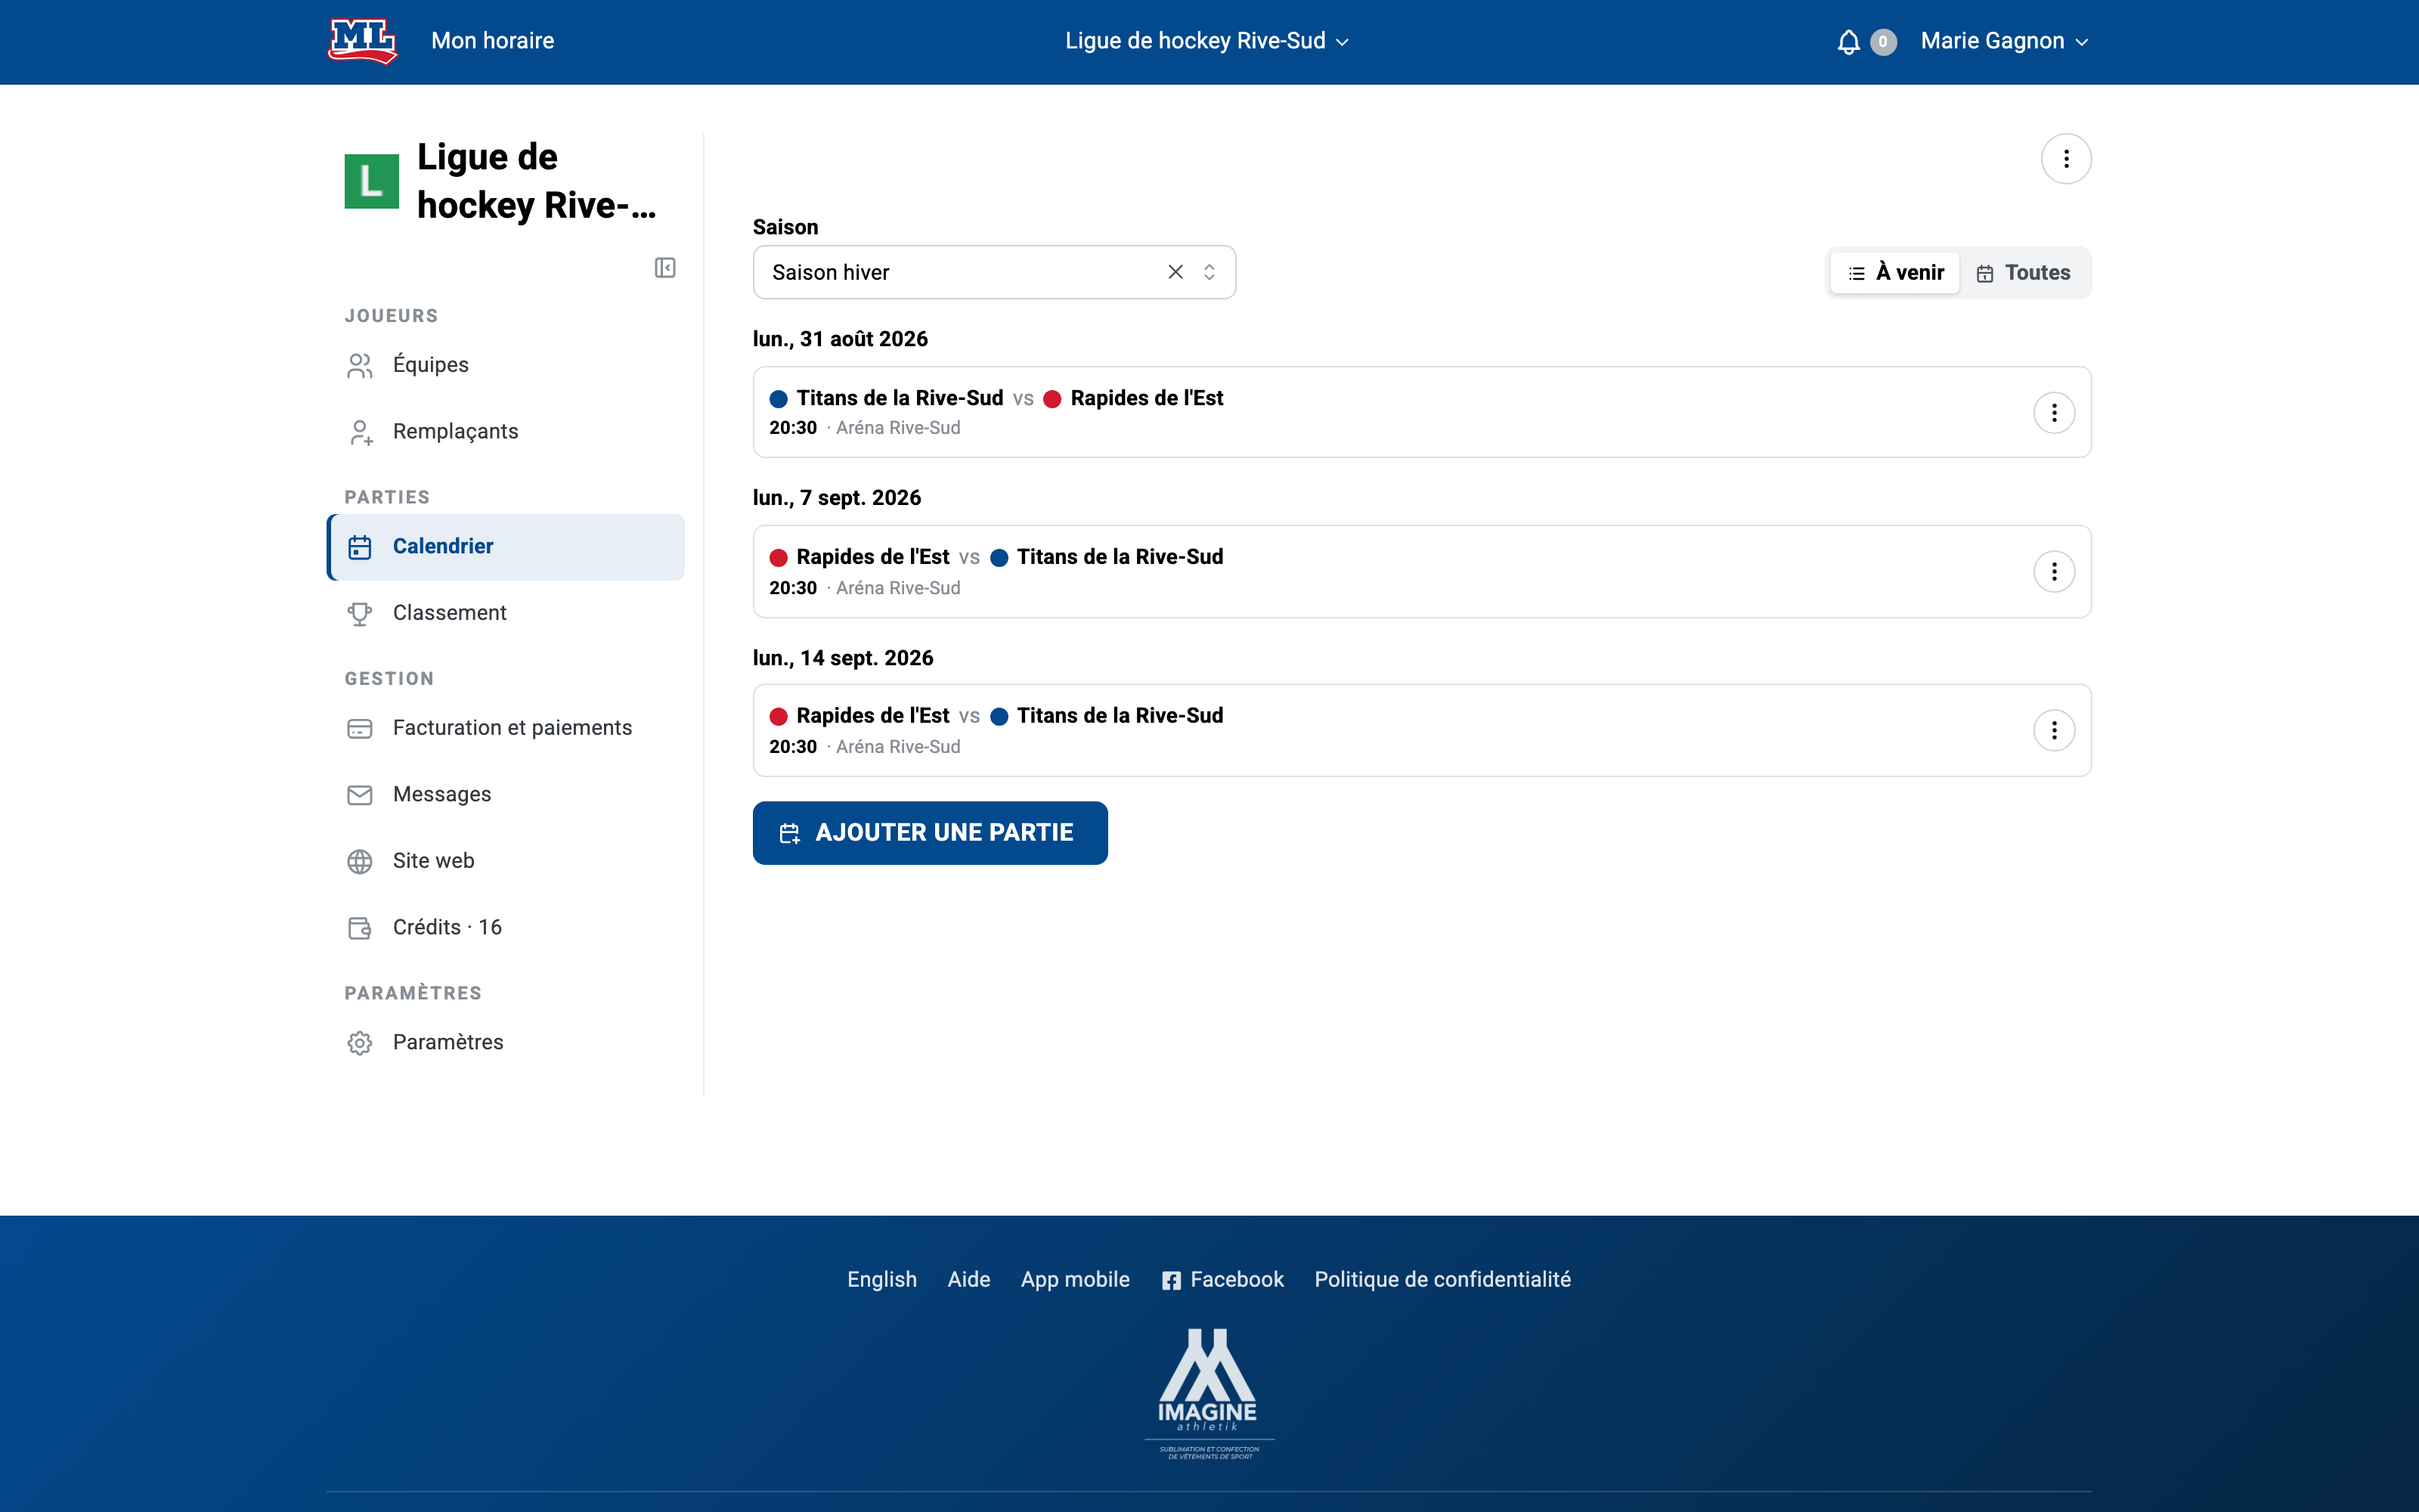The image size is (2419, 1512).
Task: Open the Saison hiver combo box
Action: point(993,272)
